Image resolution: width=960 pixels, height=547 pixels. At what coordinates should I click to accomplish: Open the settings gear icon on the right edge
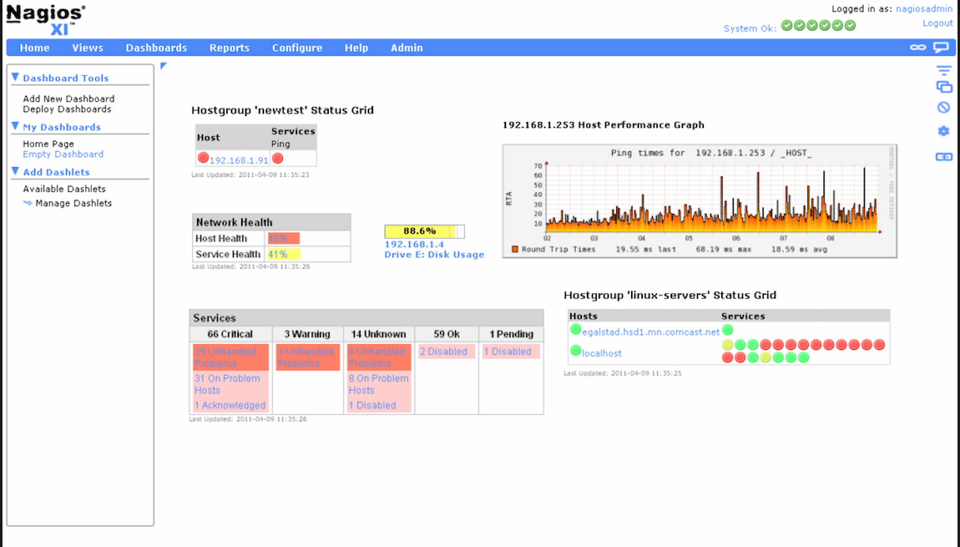(x=944, y=131)
